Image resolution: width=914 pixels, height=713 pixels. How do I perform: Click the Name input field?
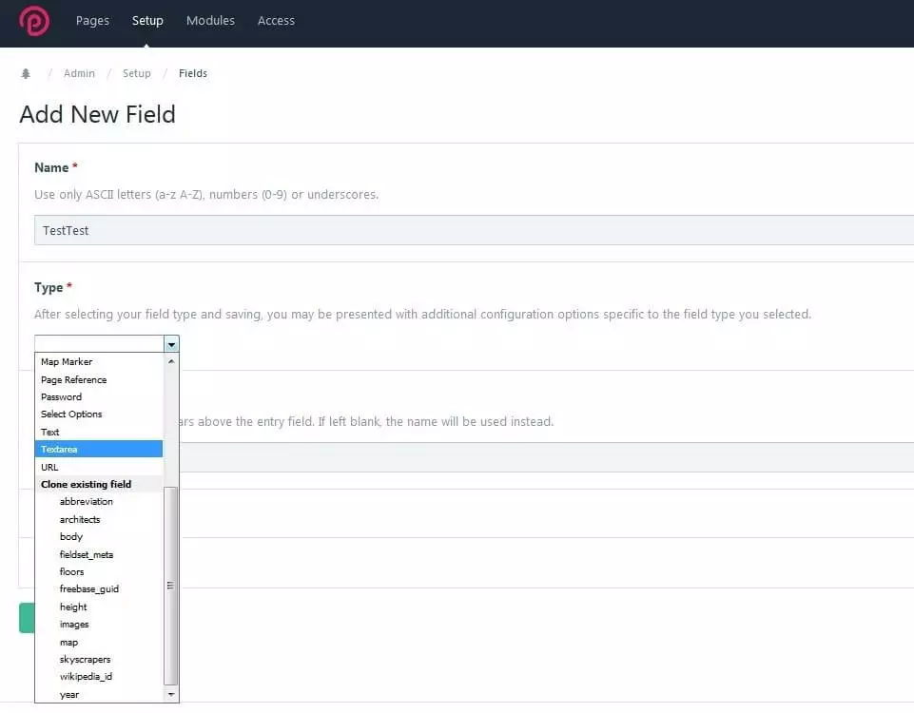point(474,230)
